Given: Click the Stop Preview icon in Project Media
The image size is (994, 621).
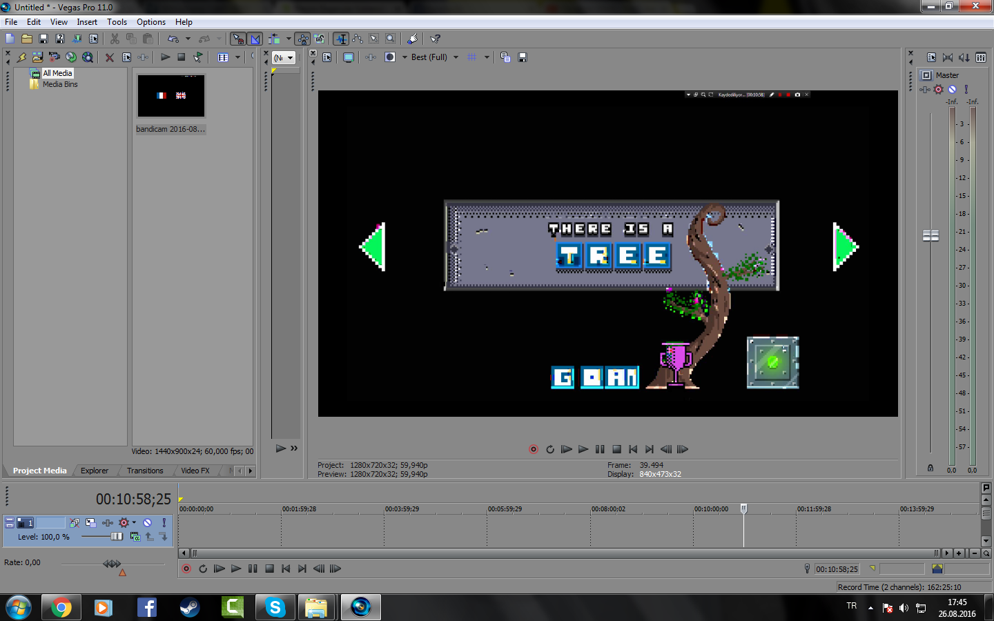Looking at the screenshot, I should (x=182, y=57).
